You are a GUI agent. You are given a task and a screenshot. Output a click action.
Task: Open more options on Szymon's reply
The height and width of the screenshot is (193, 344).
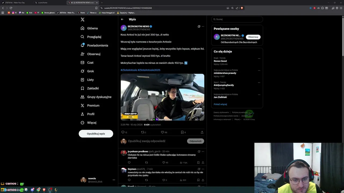point(203,169)
